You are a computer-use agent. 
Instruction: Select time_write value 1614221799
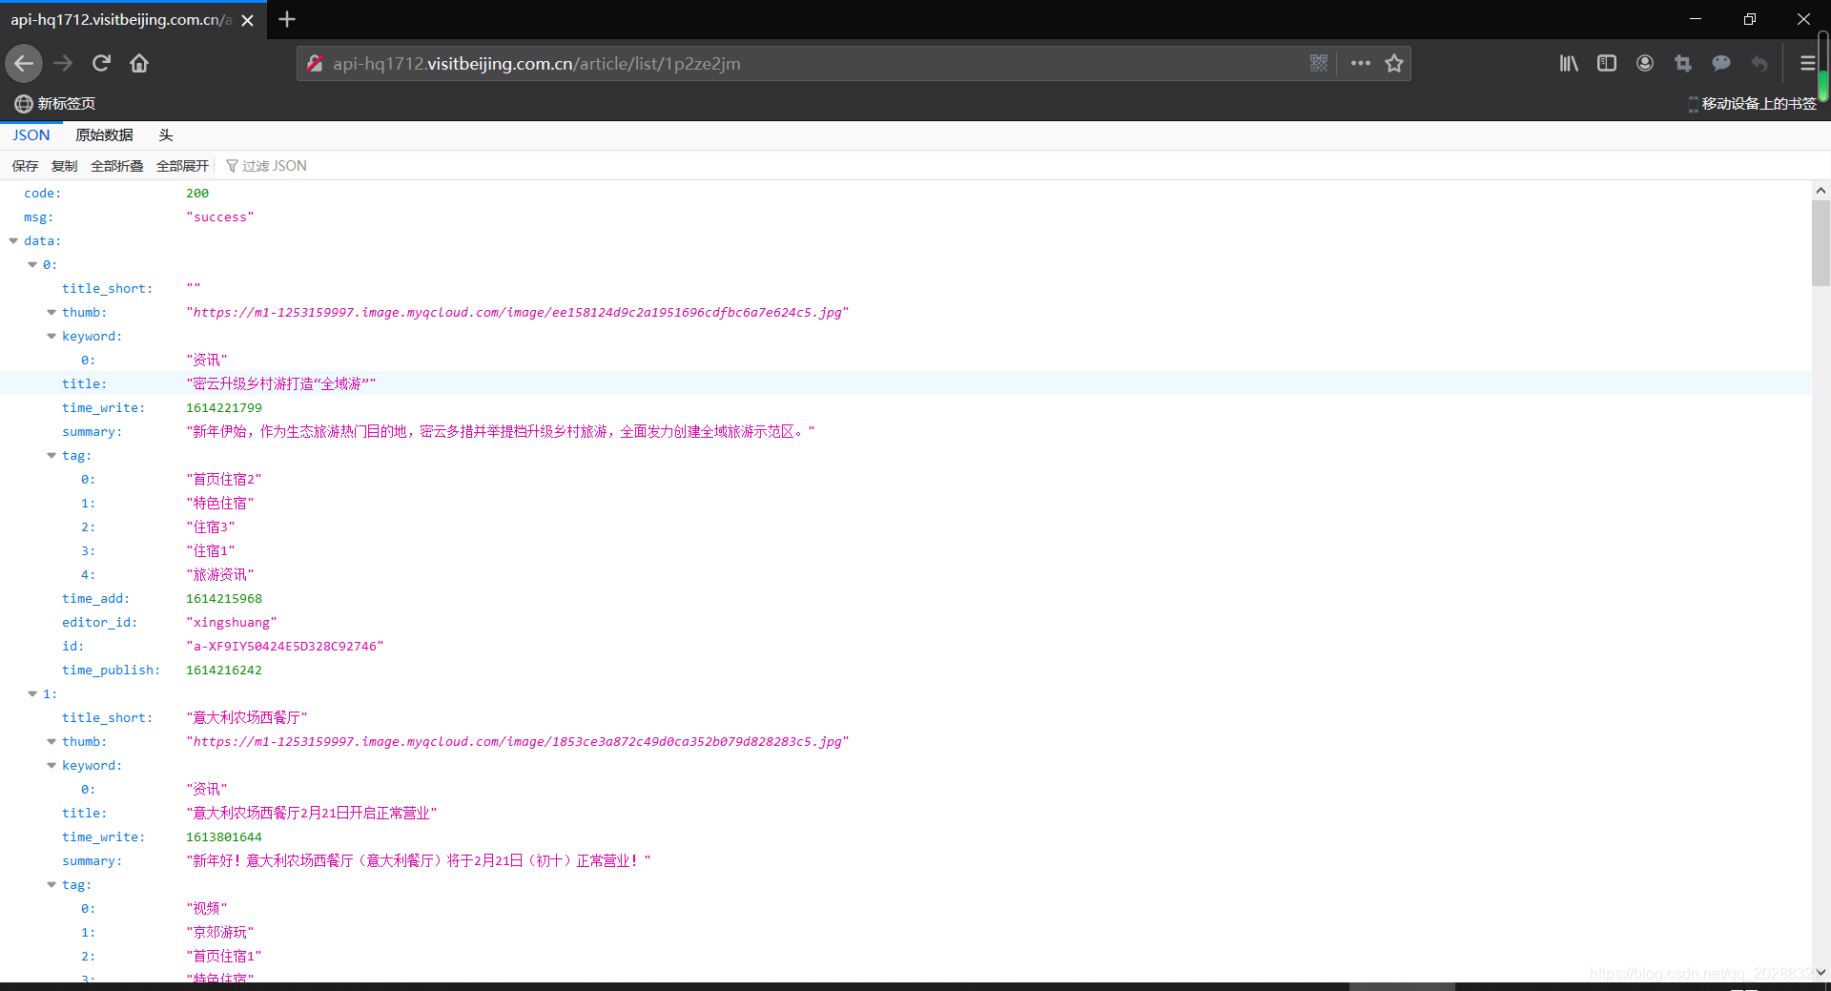224,408
